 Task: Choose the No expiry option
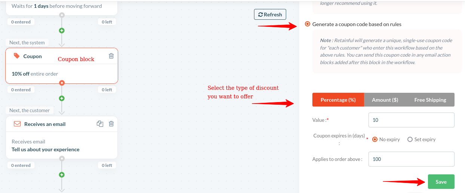(x=375, y=139)
